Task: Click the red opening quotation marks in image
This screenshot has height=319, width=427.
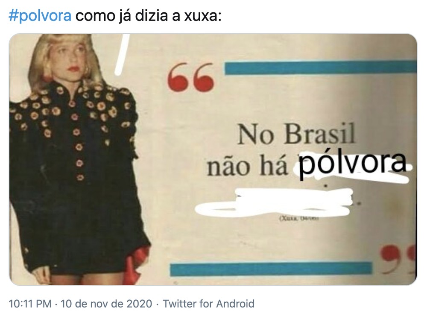Action: (x=190, y=77)
